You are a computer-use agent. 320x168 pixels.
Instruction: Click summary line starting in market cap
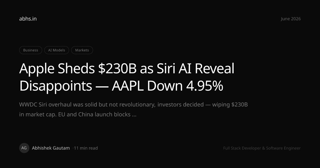click(x=78, y=115)
